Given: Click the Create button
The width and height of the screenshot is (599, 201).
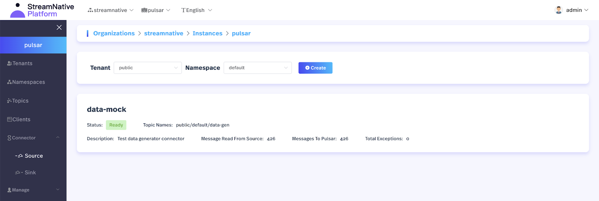Looking at the screenshot, I should click(315, 68).
